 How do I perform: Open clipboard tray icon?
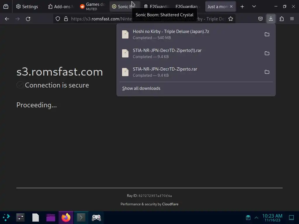(x=248, y=218)
